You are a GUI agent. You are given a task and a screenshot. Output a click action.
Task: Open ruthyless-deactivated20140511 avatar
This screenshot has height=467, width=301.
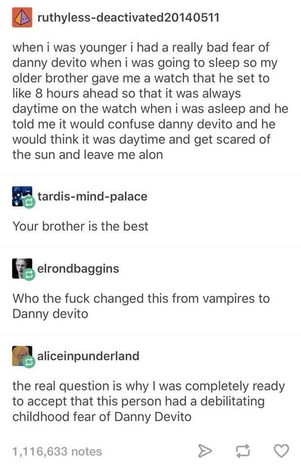(22, 18)
